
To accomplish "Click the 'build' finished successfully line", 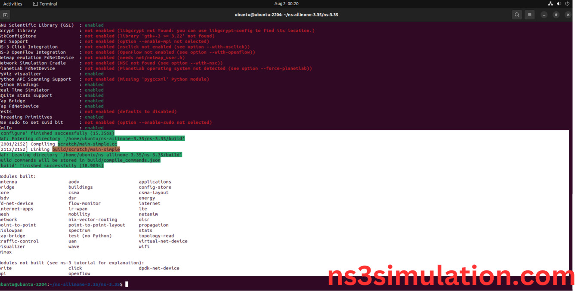I will click(52, 165).
